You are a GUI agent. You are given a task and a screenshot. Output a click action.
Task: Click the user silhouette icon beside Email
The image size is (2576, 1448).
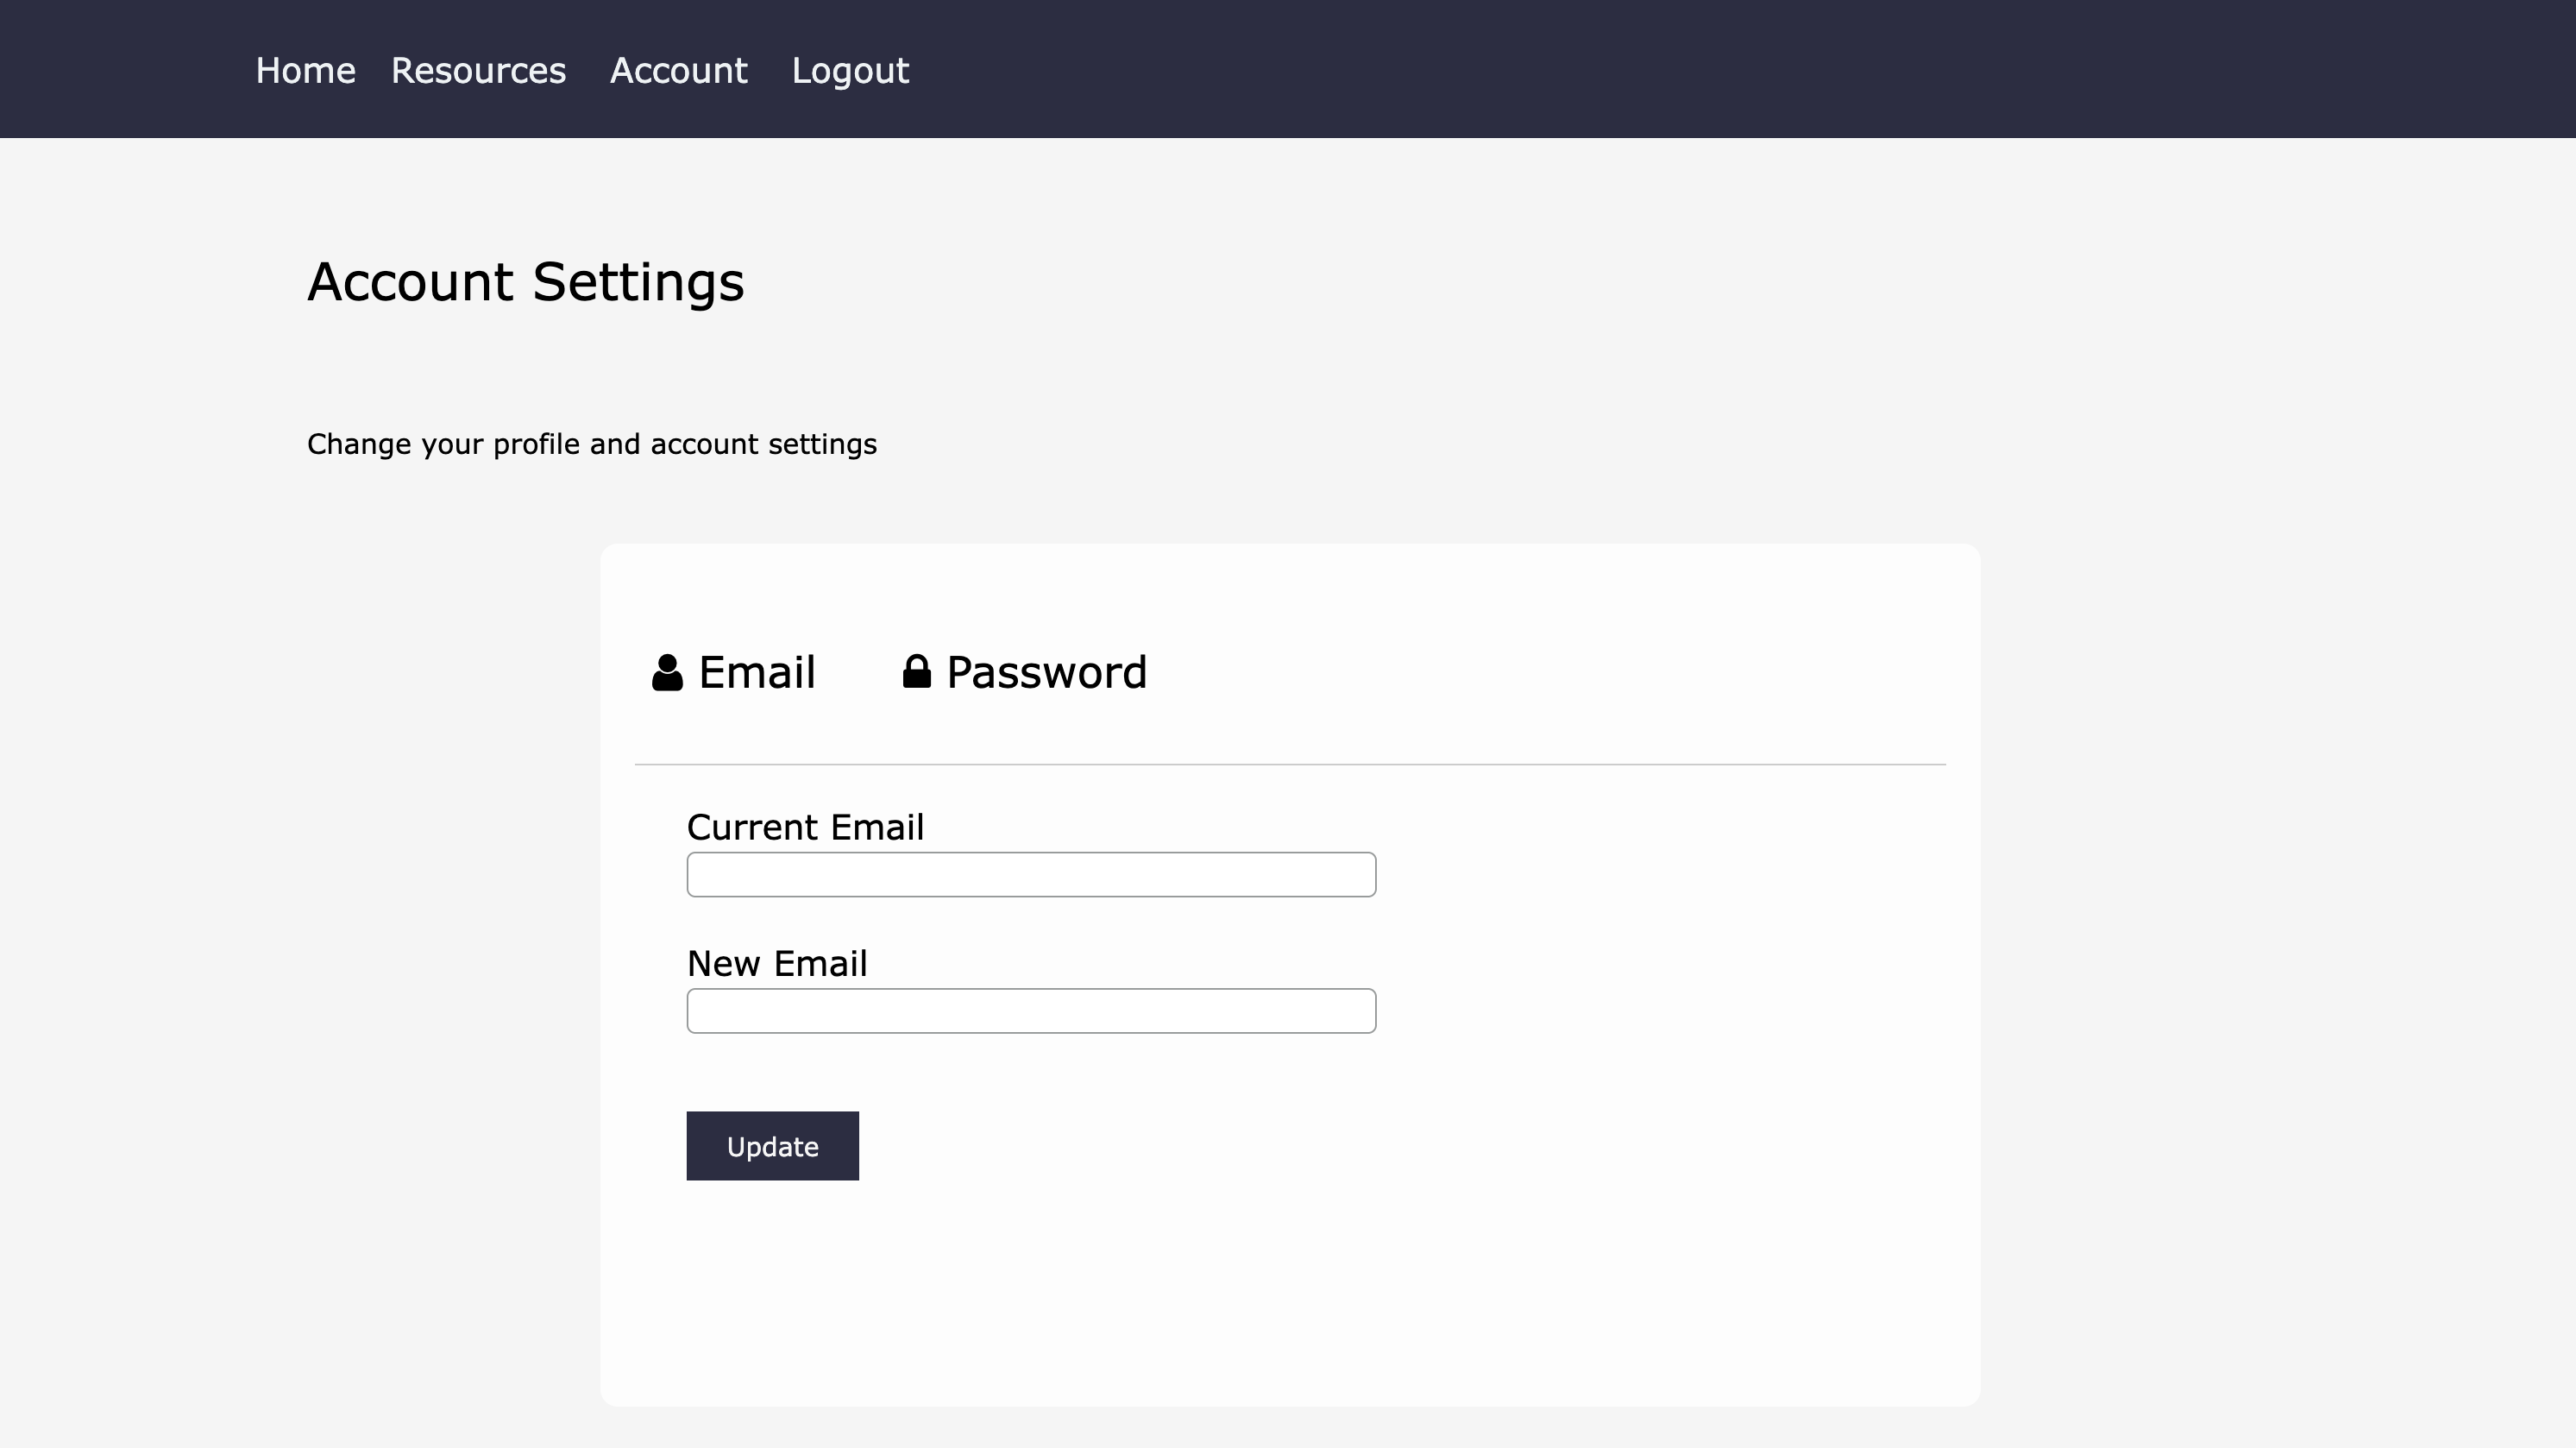coord(667,673)
